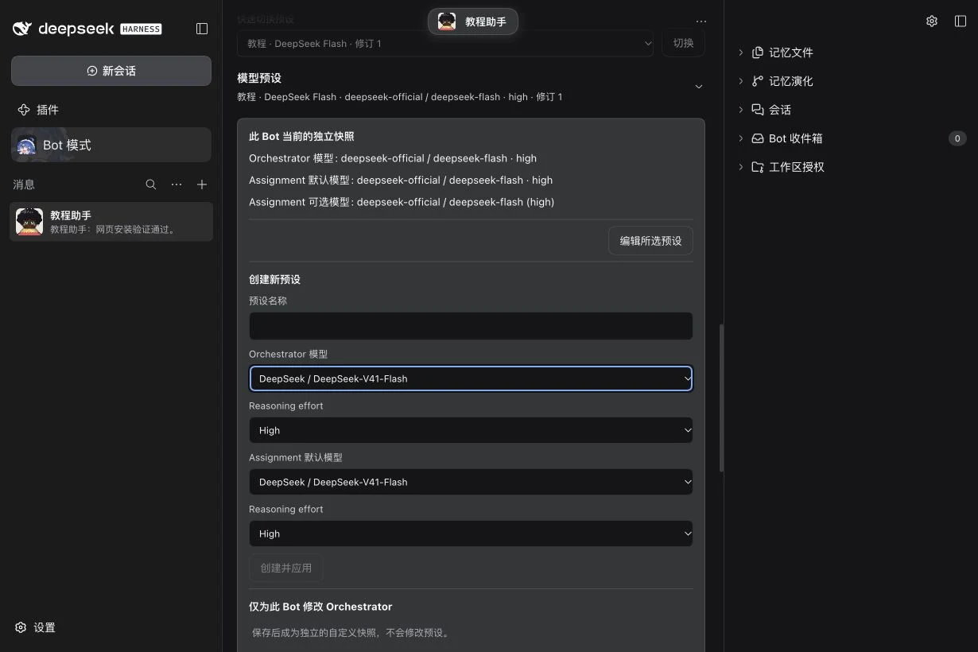Open the Assignment 默认模型 dropdown
This screenshot has width=978, height=652.
[x=471, y=482]
